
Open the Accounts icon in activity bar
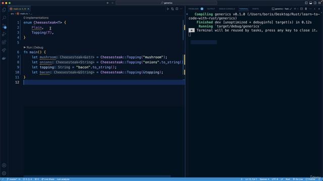[x=4, y=165]
